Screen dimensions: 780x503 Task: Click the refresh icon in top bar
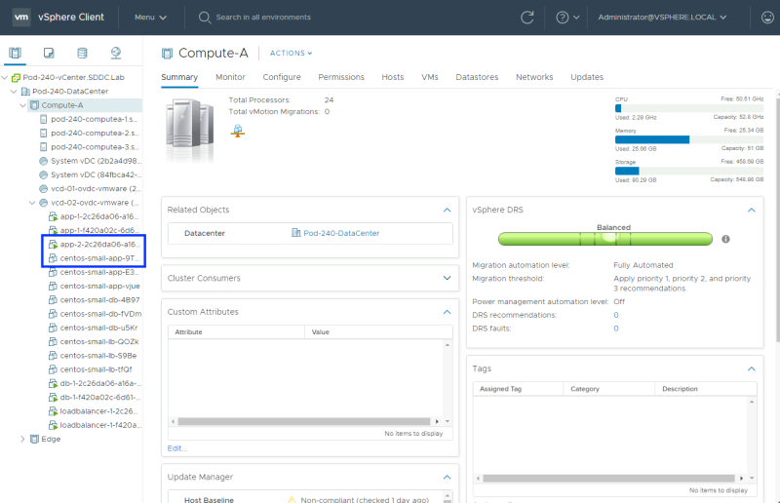[x=527, y=18]
